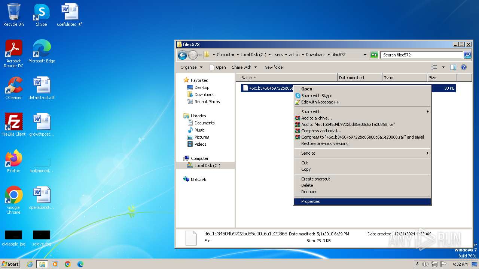Click the New folder toolbar button
479x269 pixels.
click(274, 67)
